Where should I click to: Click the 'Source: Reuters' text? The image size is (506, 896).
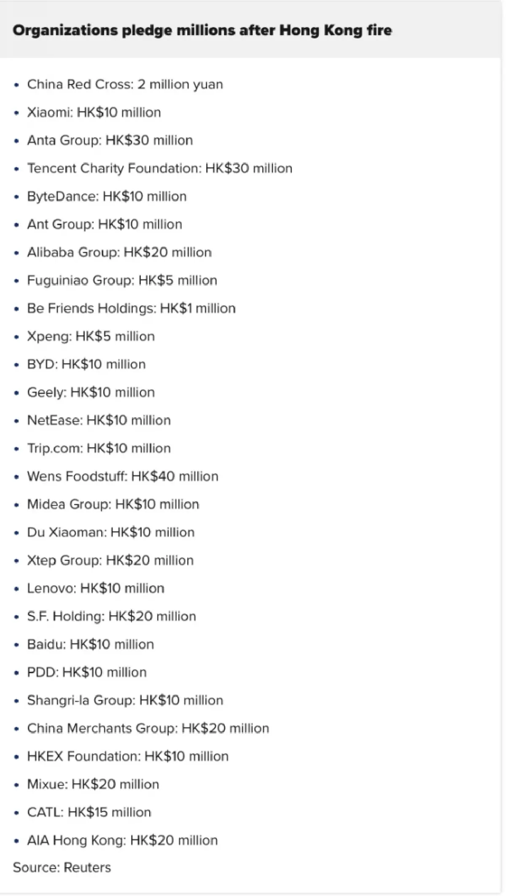[62, 867]
